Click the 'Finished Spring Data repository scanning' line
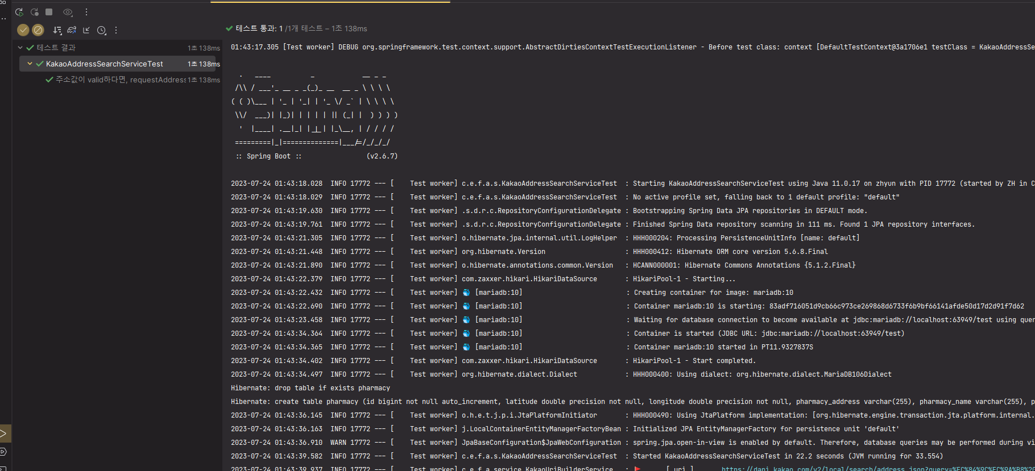This screenshot has height=471, width=1035. pyautogui.click(x=603, y=224)
